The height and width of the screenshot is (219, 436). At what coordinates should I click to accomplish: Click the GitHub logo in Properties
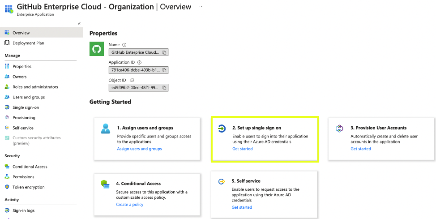click(x=97, y=48)
